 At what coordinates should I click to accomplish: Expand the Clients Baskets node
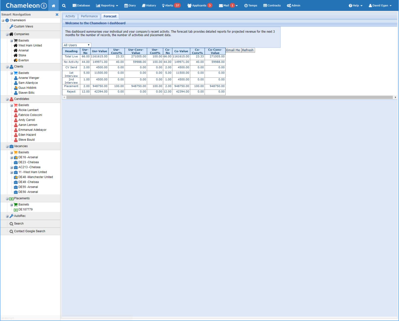[12, 73]
